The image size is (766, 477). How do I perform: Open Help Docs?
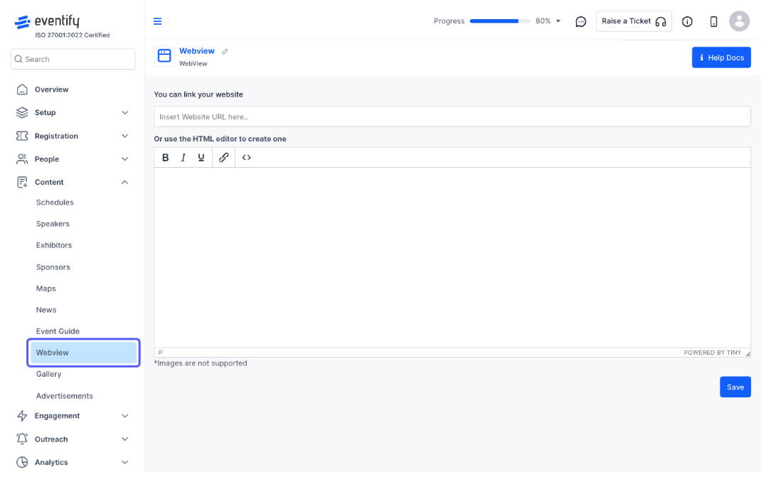pyautogui.click(x=721, y=58)
